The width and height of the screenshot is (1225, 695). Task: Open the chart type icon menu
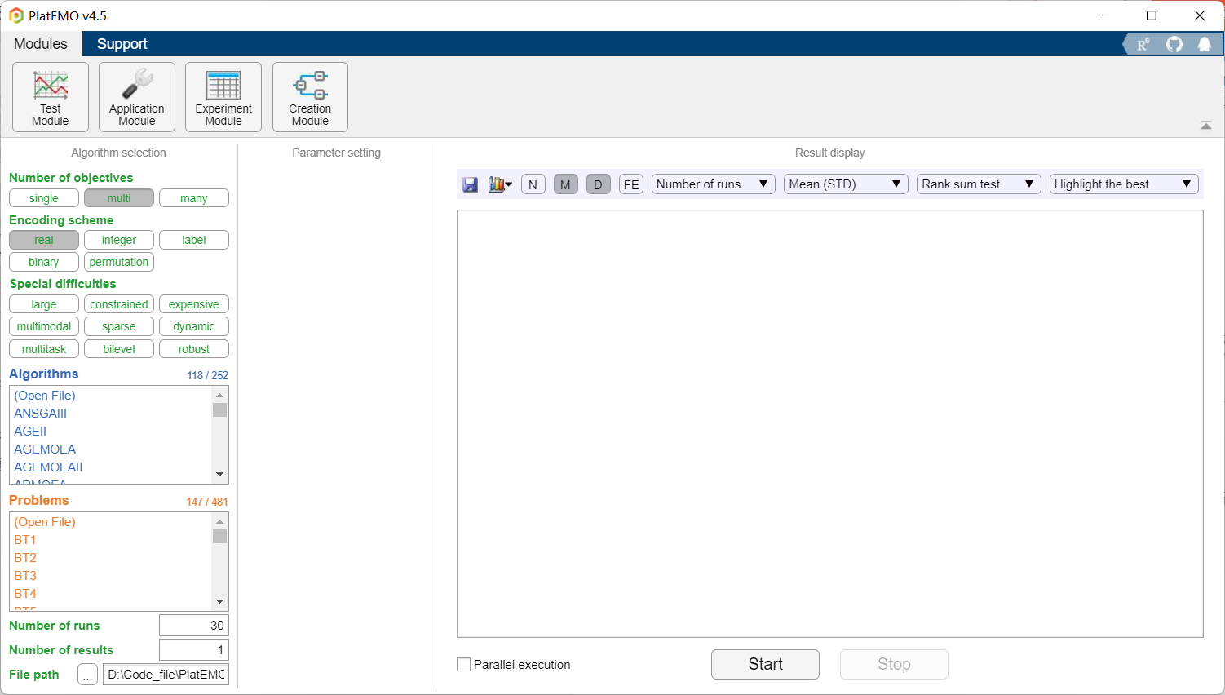click(x=500, y=184)
